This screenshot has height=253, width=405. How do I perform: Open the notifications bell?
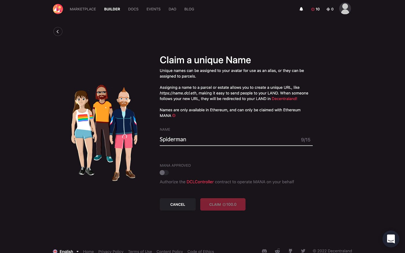[x=301, y=9]
